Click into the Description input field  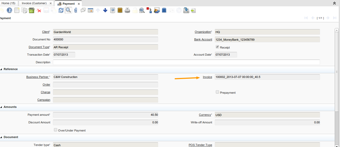coord(186,62)
